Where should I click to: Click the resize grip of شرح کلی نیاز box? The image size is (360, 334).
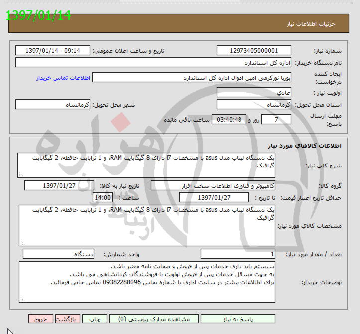click(20, 174)
